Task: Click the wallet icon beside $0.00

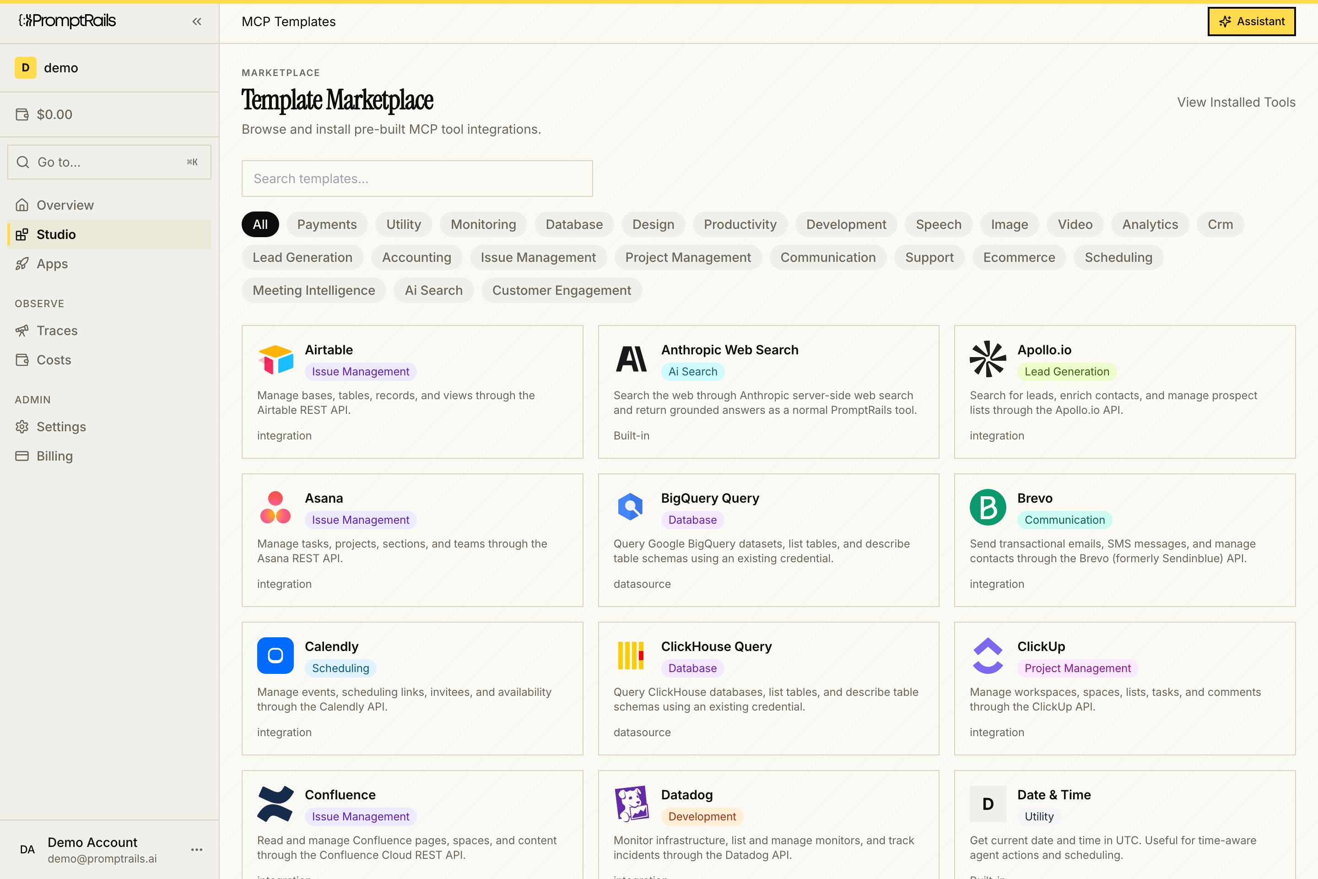Action: pos(22,114)
